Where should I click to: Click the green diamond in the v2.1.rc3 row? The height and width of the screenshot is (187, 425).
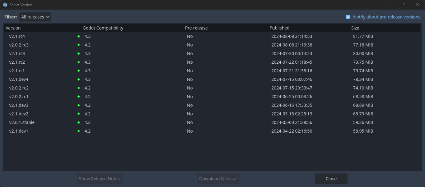79,53
